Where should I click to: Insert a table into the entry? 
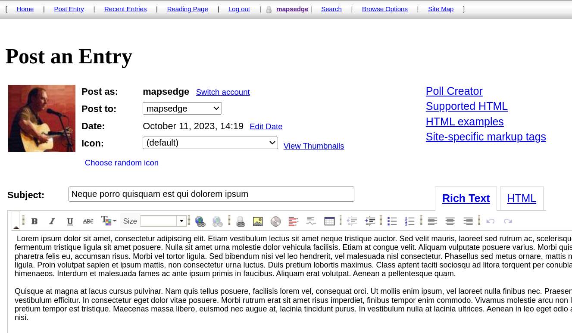coord(329,221)
